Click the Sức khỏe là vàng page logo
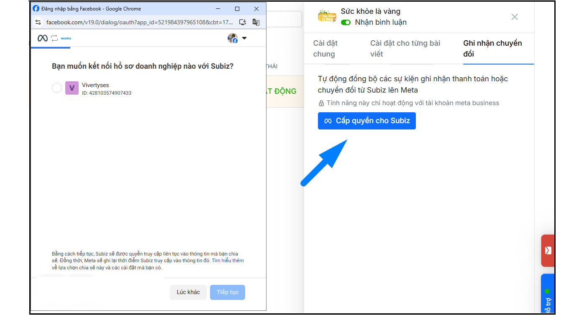Screen dimensions: 574x315 click(327, 16)
